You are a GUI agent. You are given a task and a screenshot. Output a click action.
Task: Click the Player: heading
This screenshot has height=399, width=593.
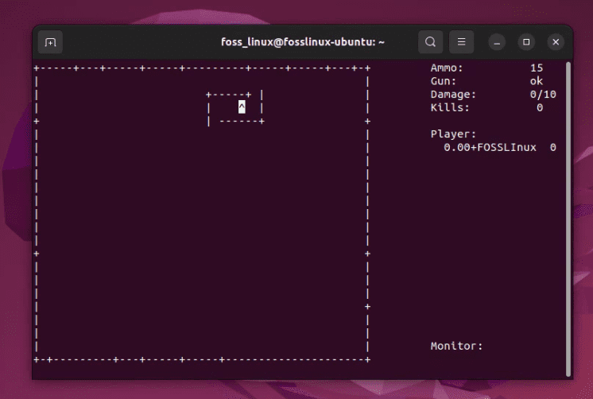coord(453,134)
